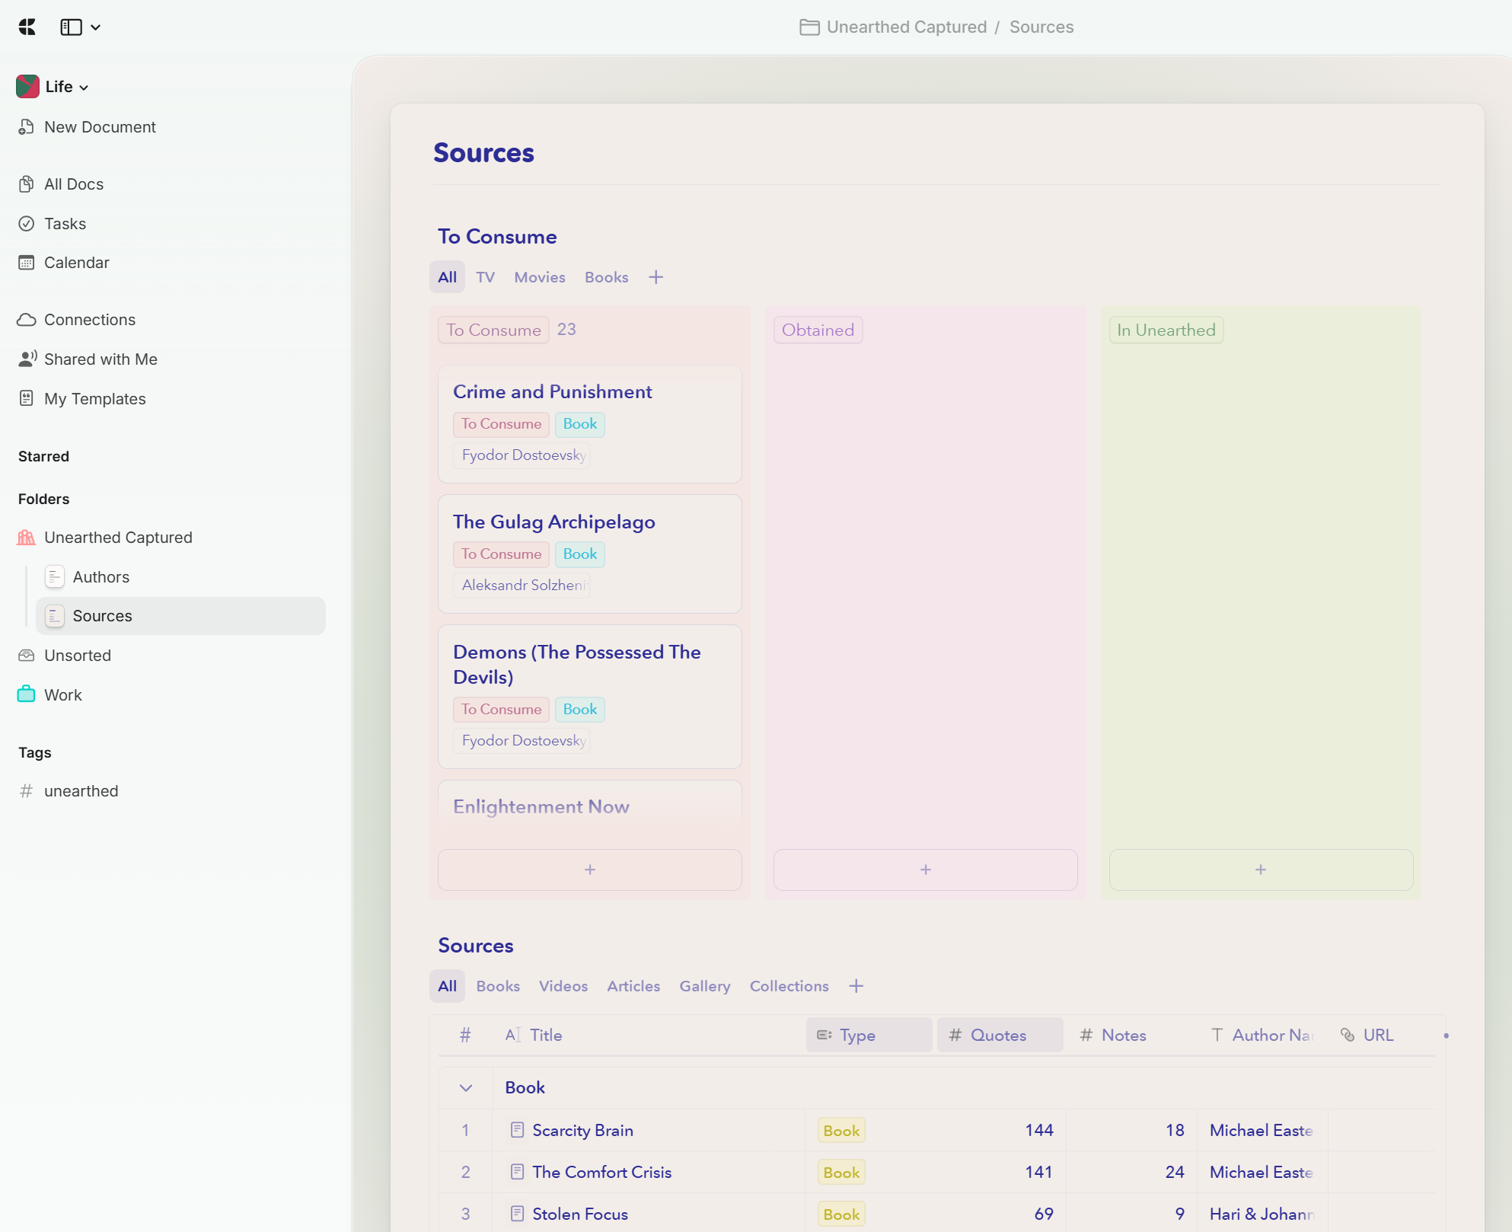This screenshot has width=1512, height=1232.
Task: Switch to the Videos tab
Action: click(563, 986)
